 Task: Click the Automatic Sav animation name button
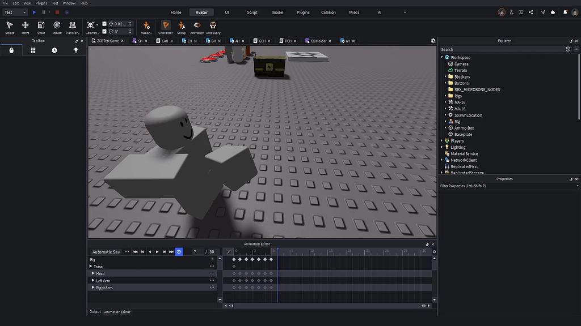click(x=106, y=252)
